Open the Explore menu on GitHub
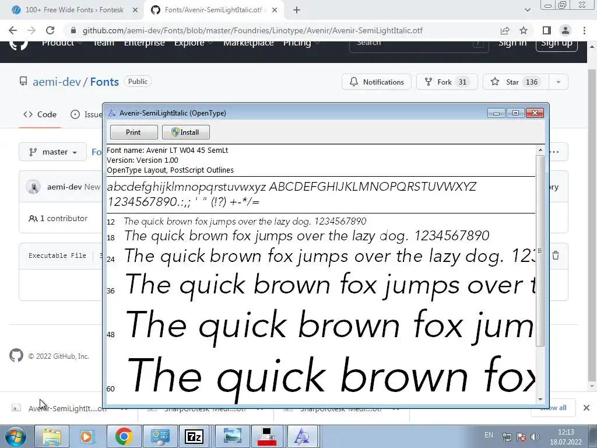 tap(193, 43)
